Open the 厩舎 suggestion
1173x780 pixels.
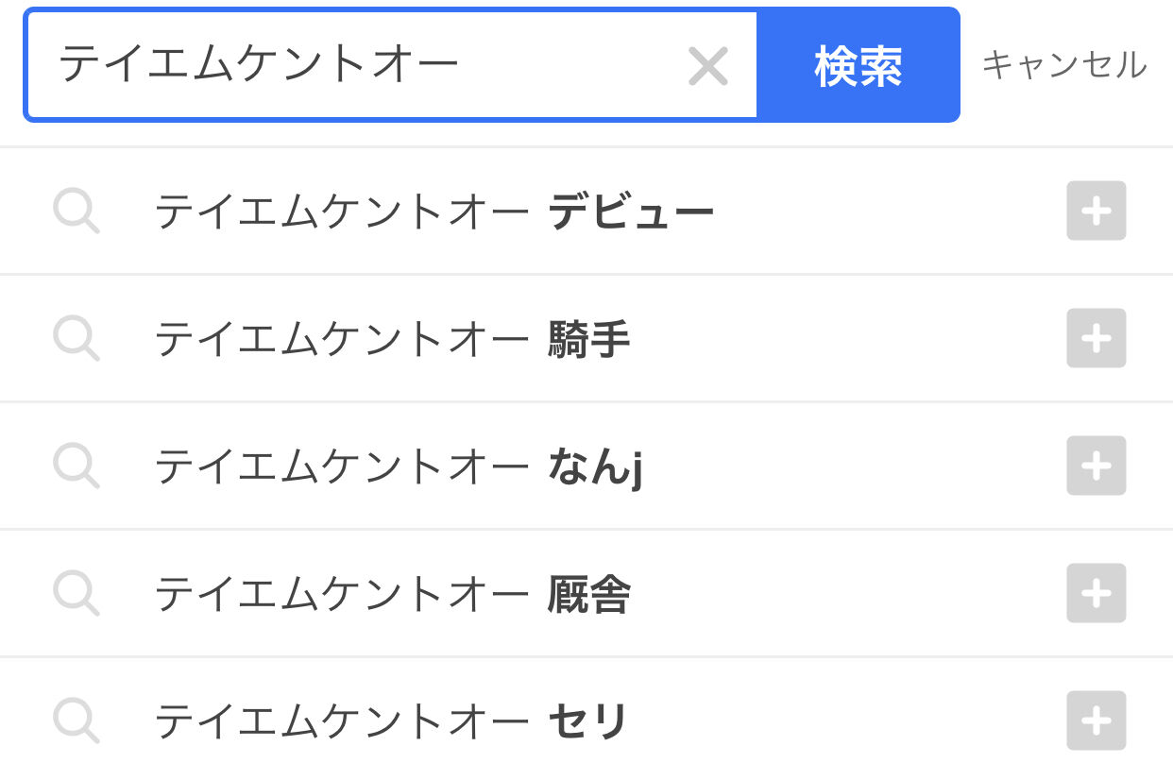pos(392,594)
